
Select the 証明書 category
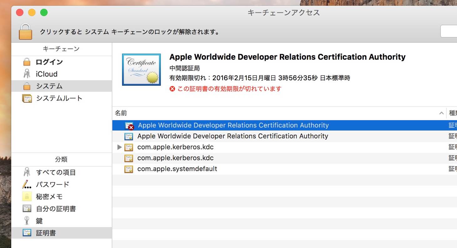click(x=62, y=233)
